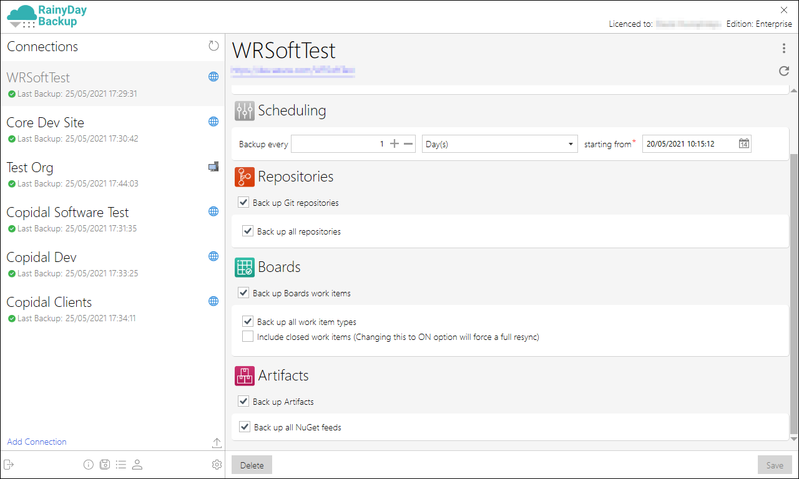Viewport: 799px width, 479px height.
Task: Open the Day(s) interval unit dropdown
Action: click(x=499, y=143)
